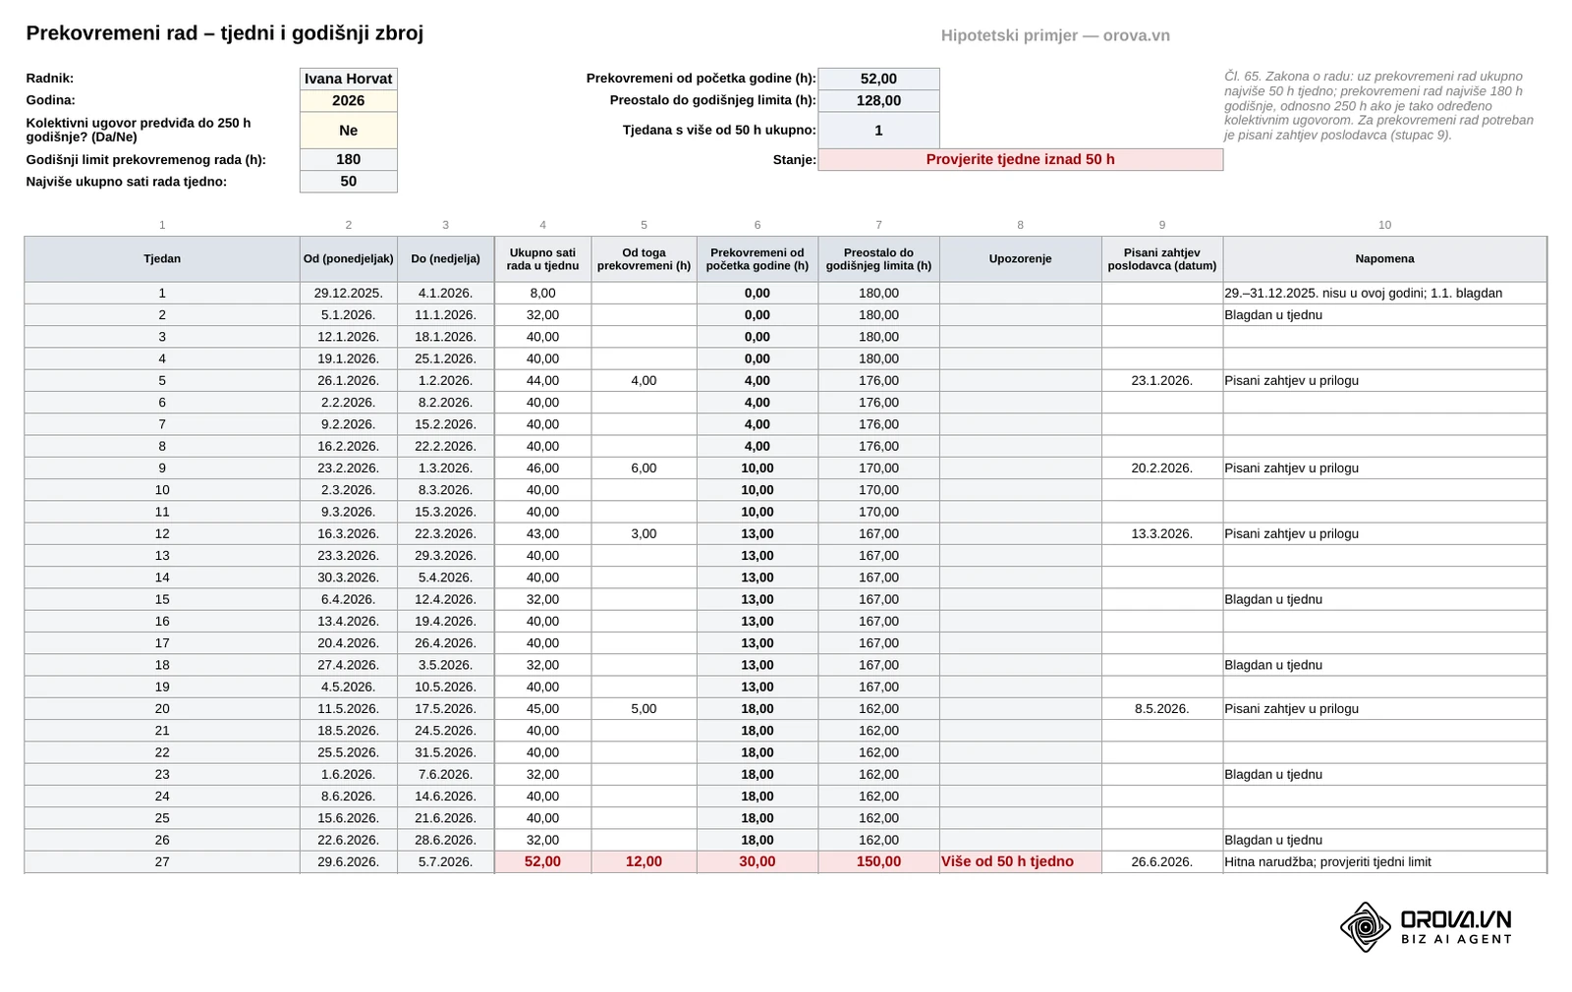The height and width of the screenshot is (992, 1572).
Task: Click the Pisani zahtjev poslodavca (datum) header
Action: point(1161,259)
